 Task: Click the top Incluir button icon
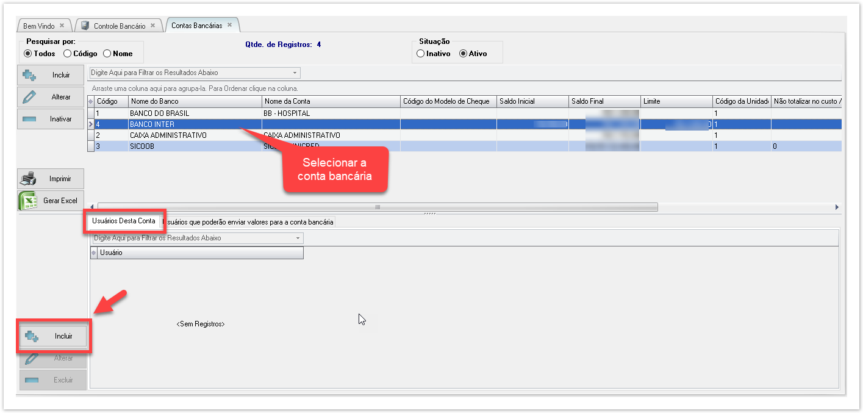point(29,75)
